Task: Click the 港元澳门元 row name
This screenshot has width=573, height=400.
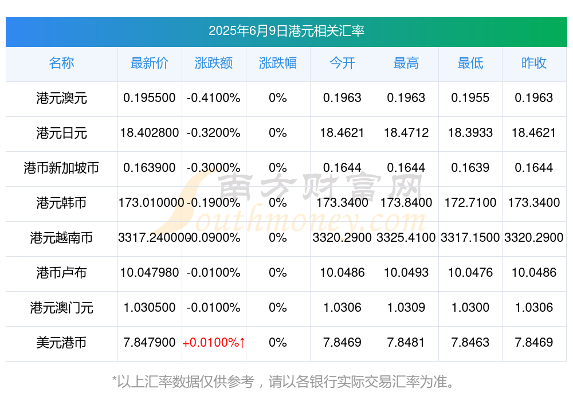Action: [x=61, y=308]
